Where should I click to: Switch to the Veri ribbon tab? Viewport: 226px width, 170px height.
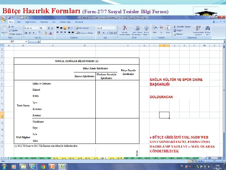54,22
